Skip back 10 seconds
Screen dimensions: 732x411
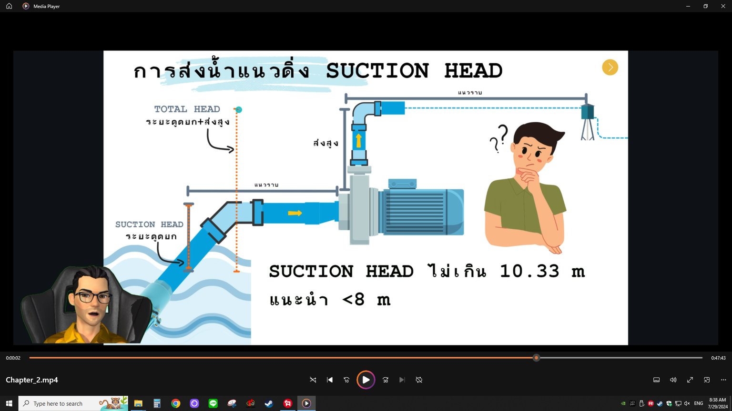pos(346,380)
